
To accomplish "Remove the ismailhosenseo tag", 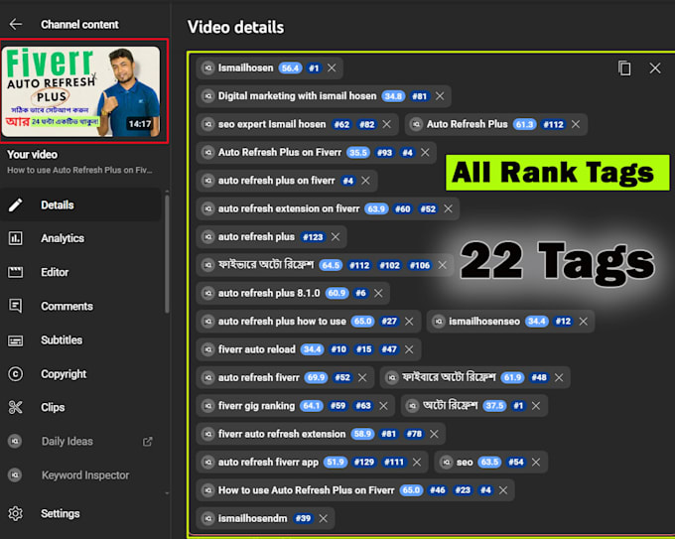I will pos(584,322).
